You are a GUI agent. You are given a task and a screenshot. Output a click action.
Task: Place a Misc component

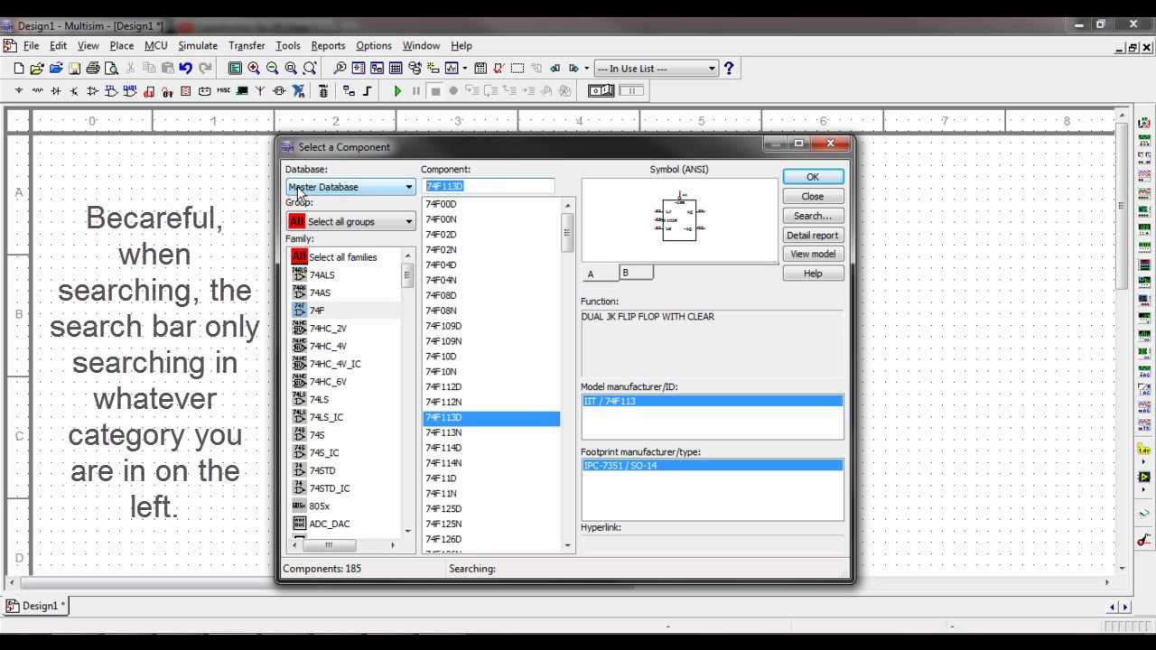[223, 91]
